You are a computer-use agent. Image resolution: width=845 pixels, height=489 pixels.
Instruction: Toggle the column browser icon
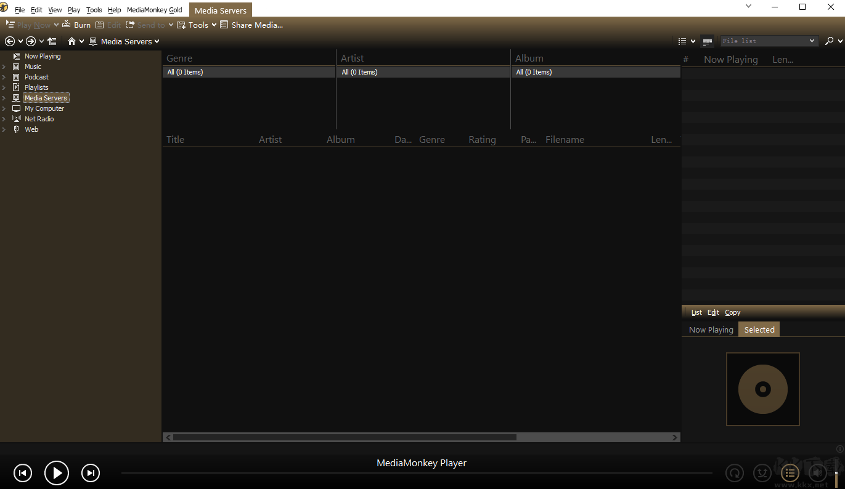pyautogui.click(x=708, y=41)
